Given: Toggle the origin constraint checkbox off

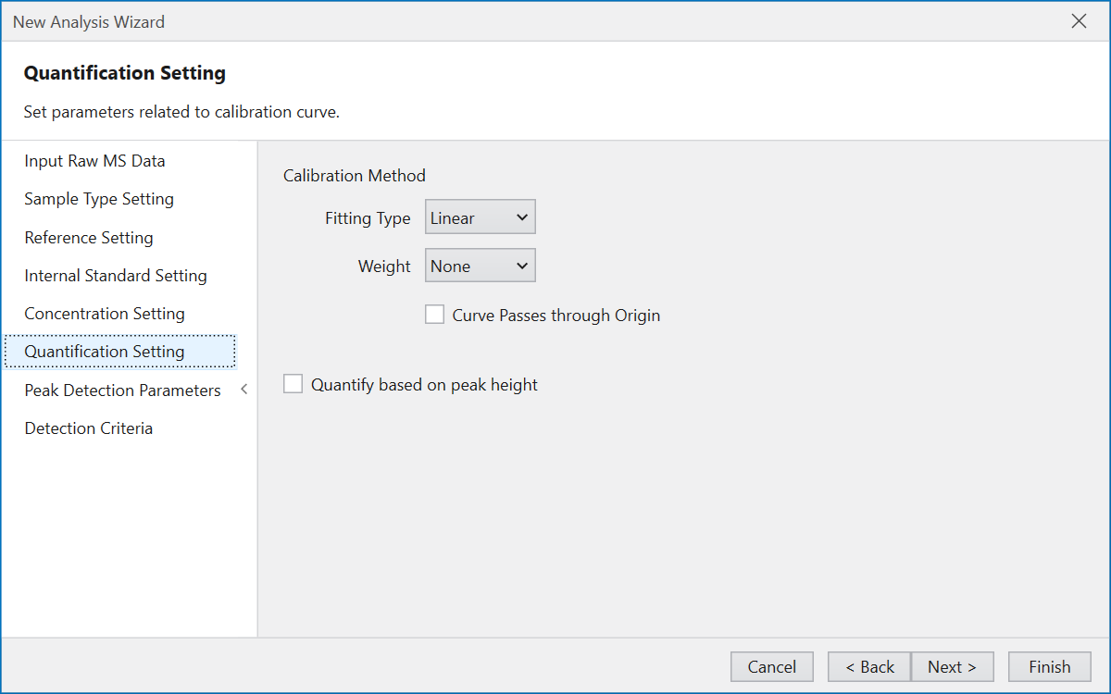Looking at the screenshot, I should (434, 314).
